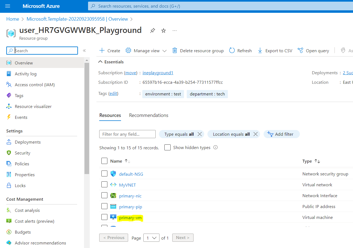Collapse the Essentials section
353x248 pixels.
click(101, 62)
